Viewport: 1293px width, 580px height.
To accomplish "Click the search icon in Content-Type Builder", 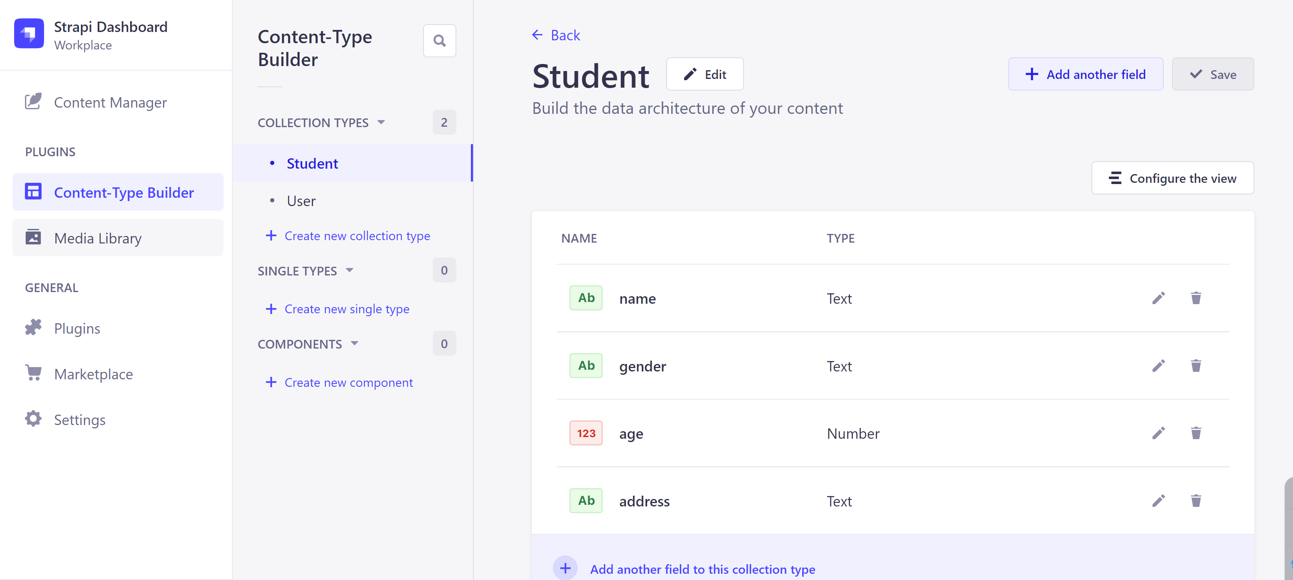I will [439, 41].
